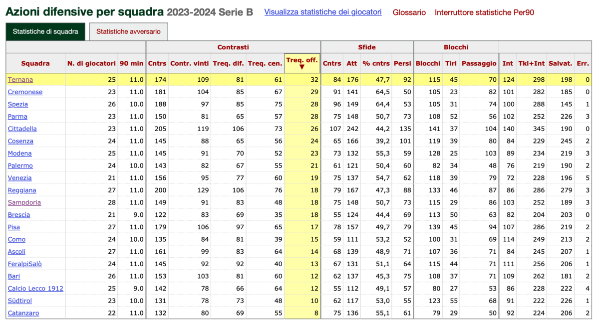The width and height of the screenshot is (599, 325).
Task: Sort by Treq. dif. column
Action: point(228,63)
